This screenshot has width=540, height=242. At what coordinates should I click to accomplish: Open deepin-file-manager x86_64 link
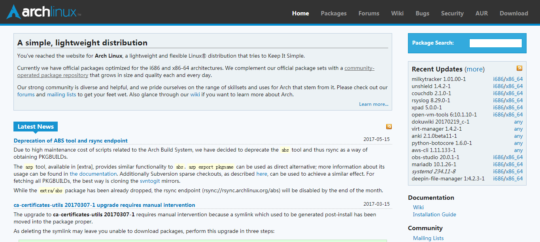click(x=514, y=178)
